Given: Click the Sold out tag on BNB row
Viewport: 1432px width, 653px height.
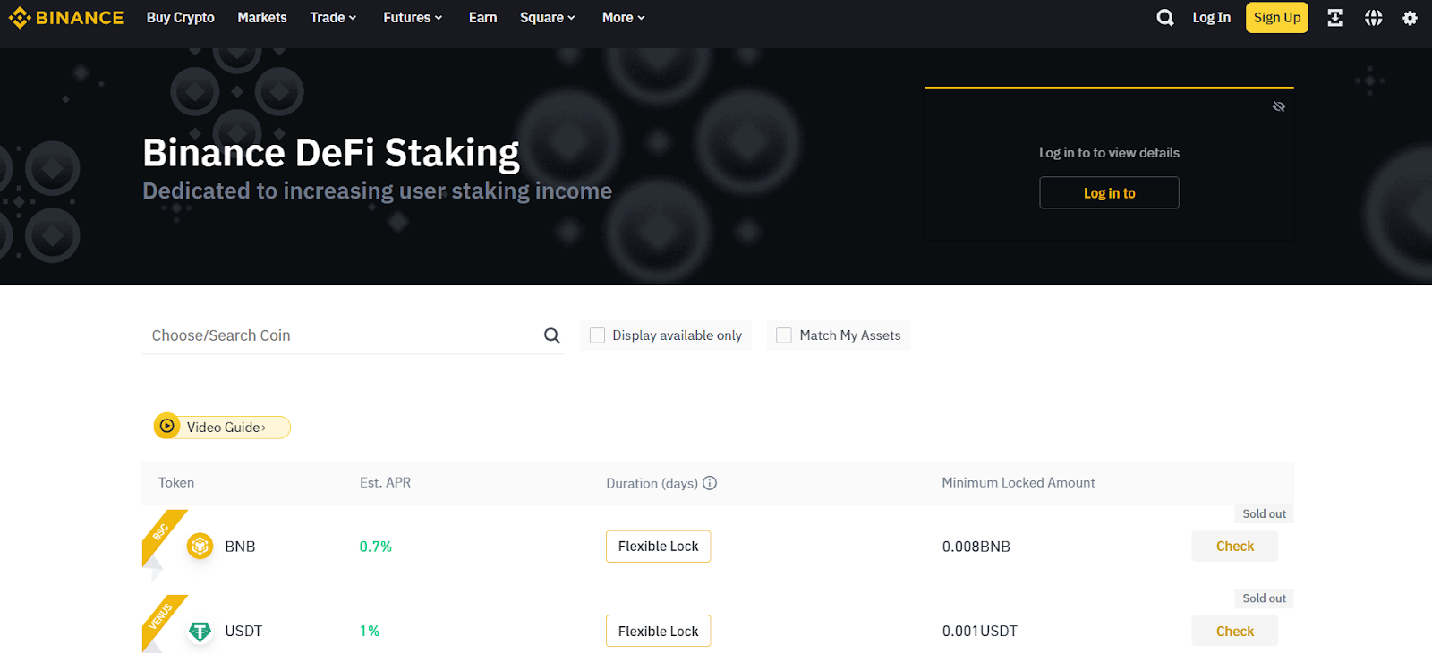Looking at the screenshot, I should pos(1265,514).
